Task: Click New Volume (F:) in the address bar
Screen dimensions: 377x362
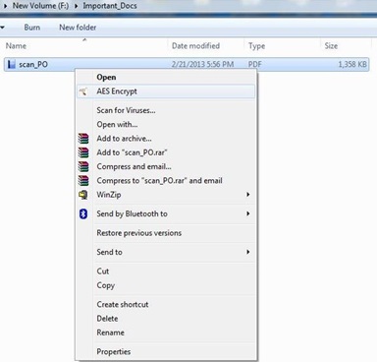Action: (x=40, y=6)
